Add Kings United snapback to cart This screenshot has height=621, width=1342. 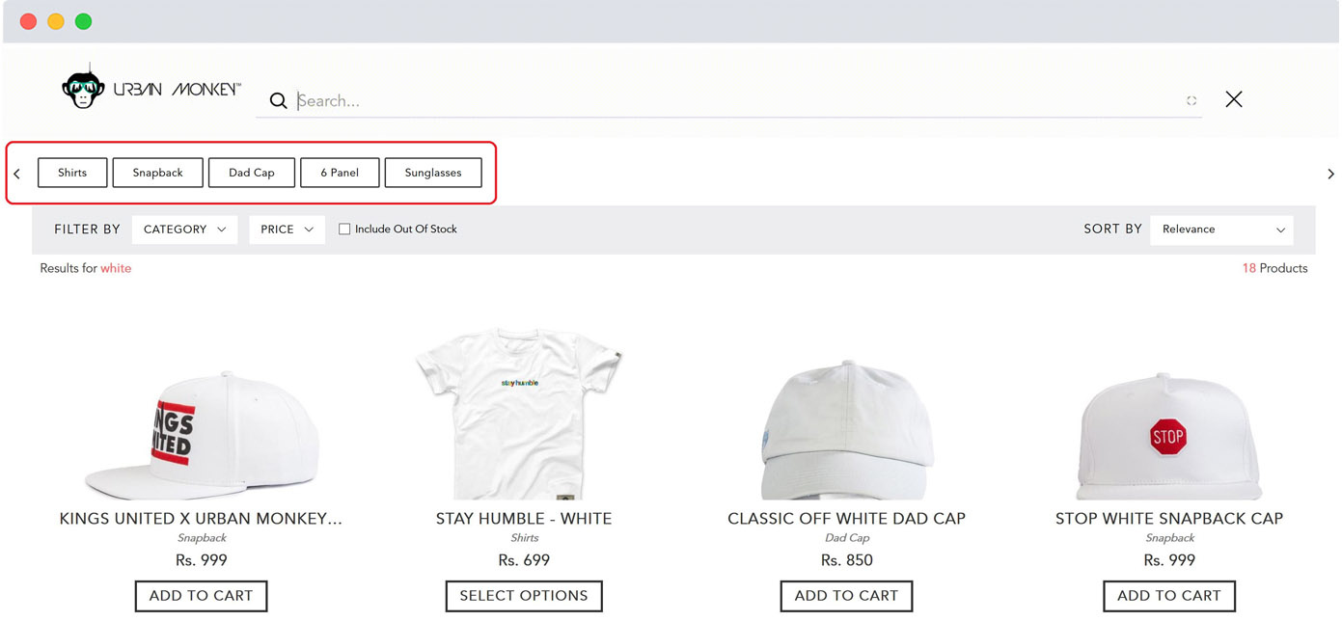pyautogui.click(x=201, y=596)
